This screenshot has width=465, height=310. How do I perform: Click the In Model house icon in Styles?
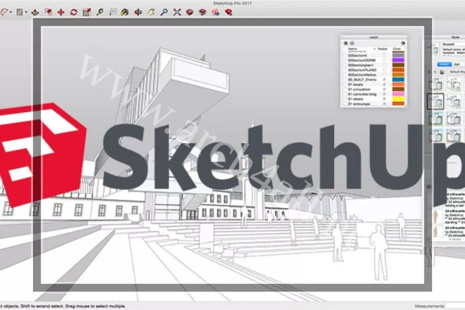pos(441,72)
